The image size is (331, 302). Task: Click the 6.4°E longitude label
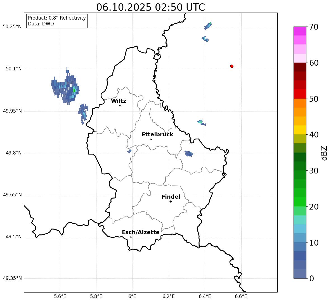205,296
